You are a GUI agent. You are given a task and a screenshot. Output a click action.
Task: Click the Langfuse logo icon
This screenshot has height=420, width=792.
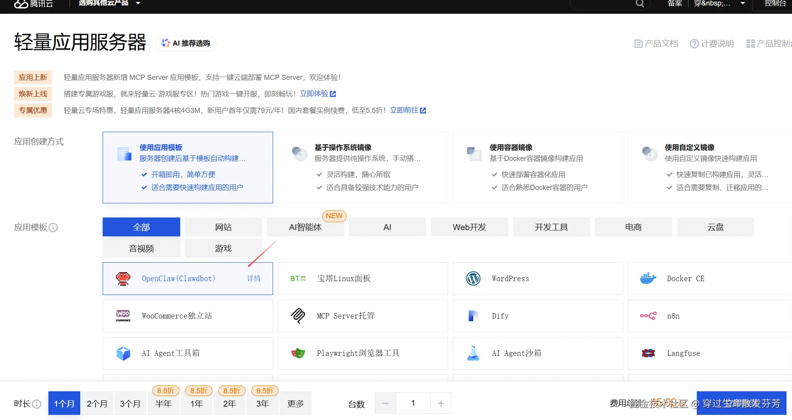click(648, 353)
